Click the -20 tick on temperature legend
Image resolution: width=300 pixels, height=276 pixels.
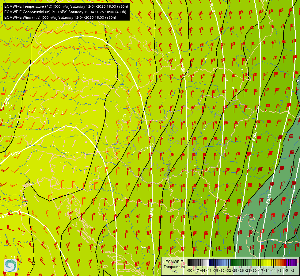[254, 270]
